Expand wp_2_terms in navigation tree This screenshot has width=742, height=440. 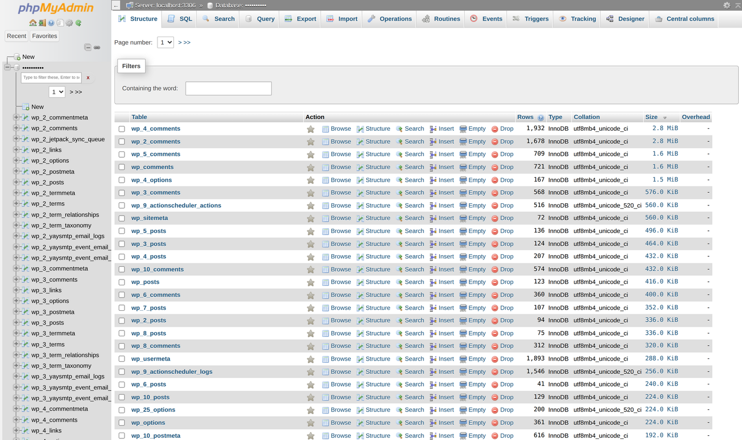[x=16, y=204]
